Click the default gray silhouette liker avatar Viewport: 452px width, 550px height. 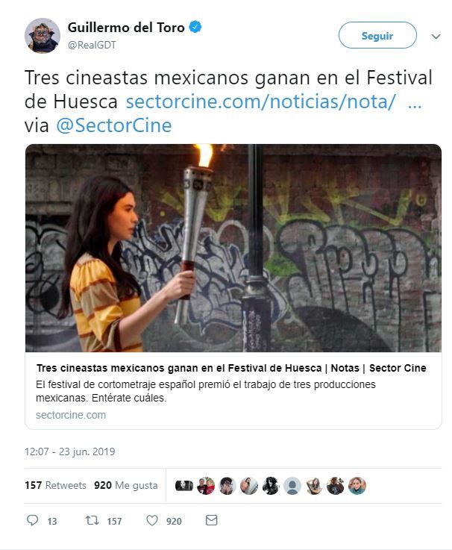(x=292, y=486)
